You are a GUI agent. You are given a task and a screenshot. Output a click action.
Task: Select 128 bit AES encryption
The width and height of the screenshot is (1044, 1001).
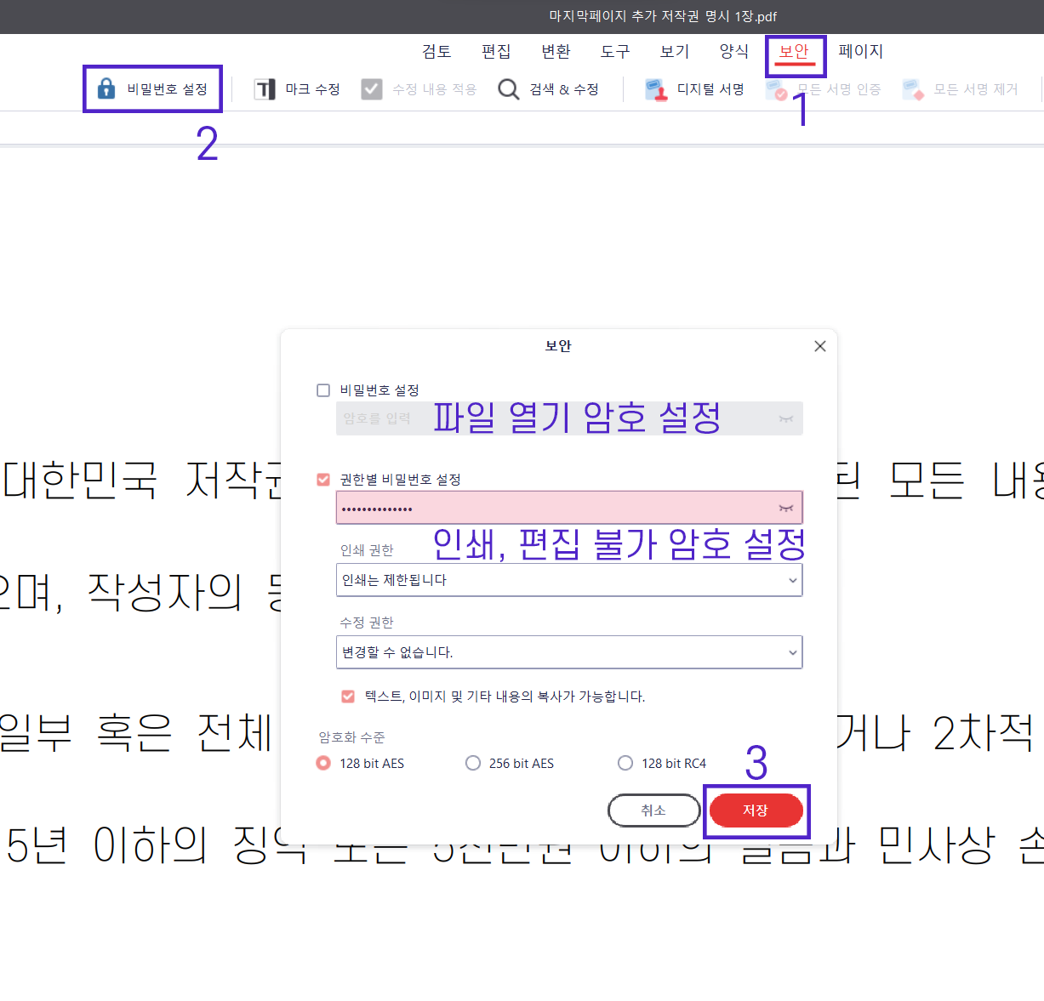[x=323, y=763]
